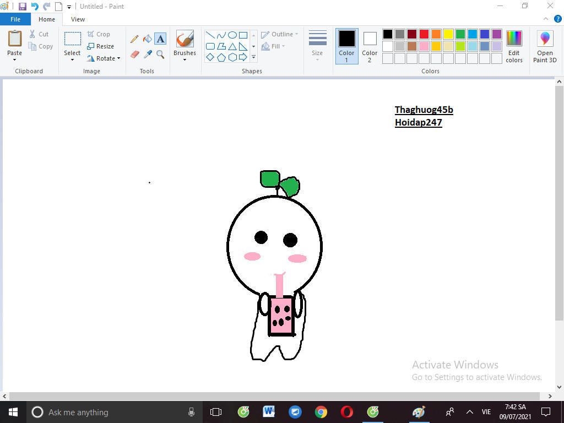This screenshot has width=564, height=423.
Task: Select the Polygon shape
Action: click(221, 46)
